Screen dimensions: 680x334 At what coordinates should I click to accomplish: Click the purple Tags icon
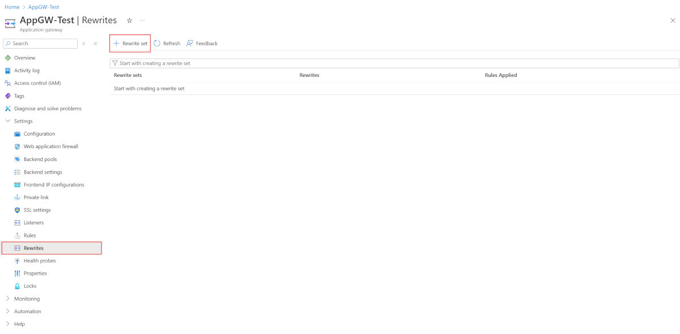pyautogui.click(x=8, y=96)
